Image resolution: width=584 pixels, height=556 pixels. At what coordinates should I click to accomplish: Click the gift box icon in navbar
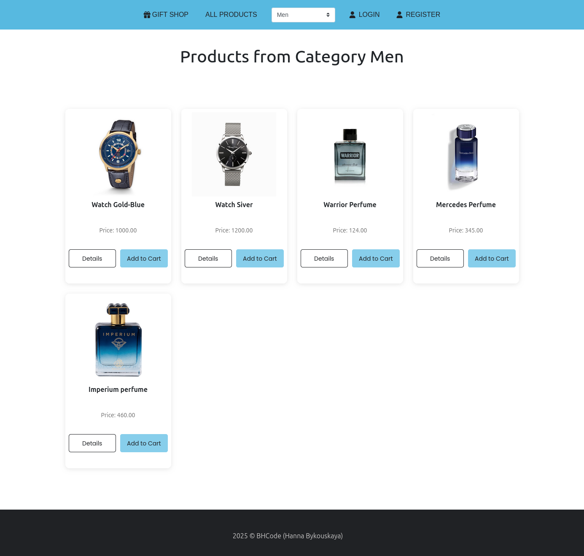[147, 15]
